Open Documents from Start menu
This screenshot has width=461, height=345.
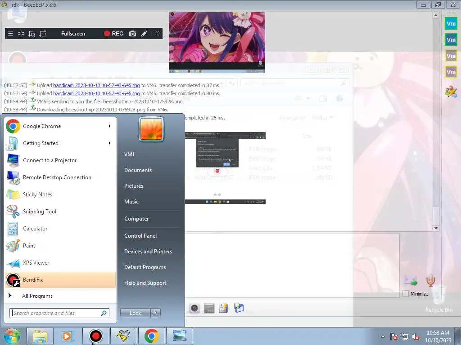tap(138, 170)
